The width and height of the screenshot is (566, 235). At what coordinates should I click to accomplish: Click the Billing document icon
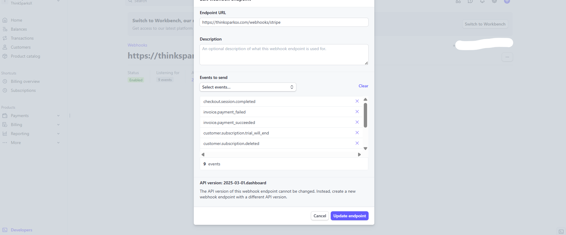(5, 125)
